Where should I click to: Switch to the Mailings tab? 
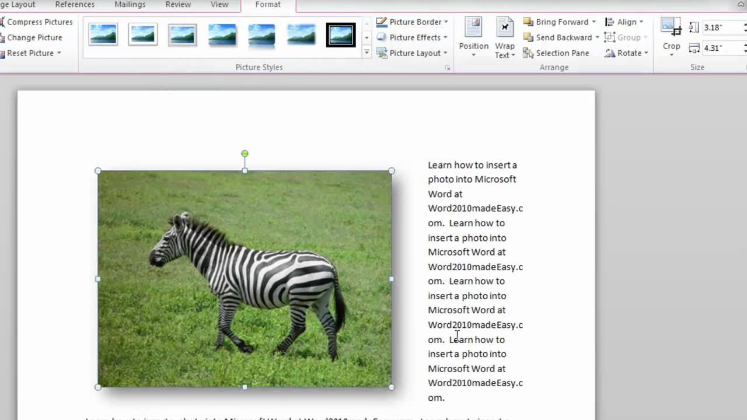(130, 5)
